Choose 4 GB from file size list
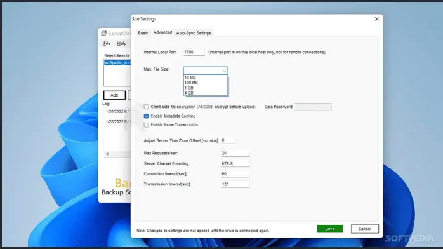This screenshot has height=249, width=443. [x=206, y=93]
